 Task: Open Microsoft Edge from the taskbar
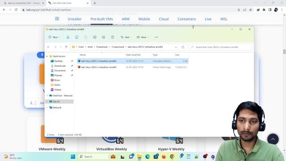coord(147,157)
